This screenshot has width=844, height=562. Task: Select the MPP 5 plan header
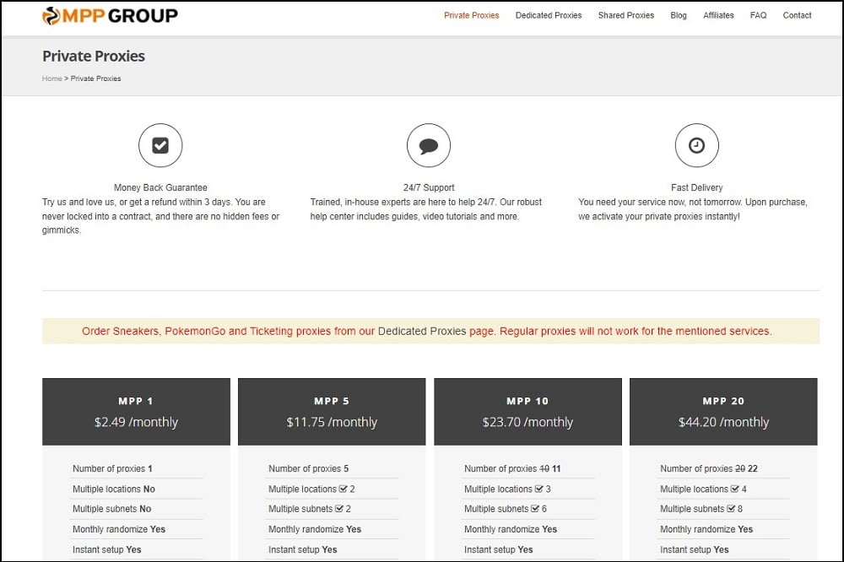[332, 412]
